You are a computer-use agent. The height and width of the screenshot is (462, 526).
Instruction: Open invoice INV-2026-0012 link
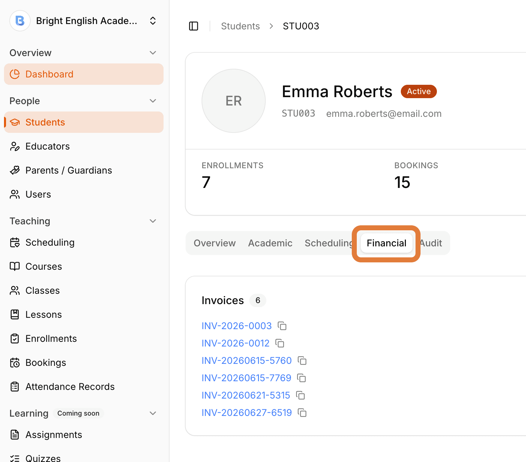(235, 343)
